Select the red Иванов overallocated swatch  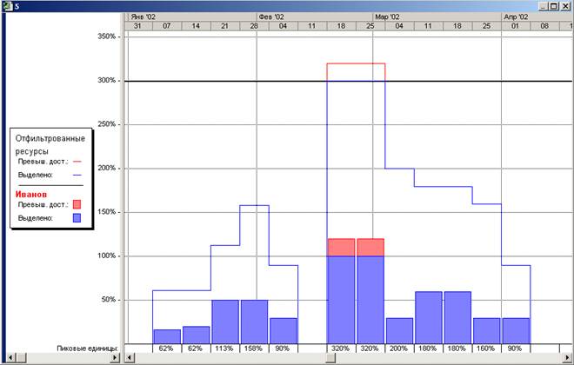click(x=77, y=204)
